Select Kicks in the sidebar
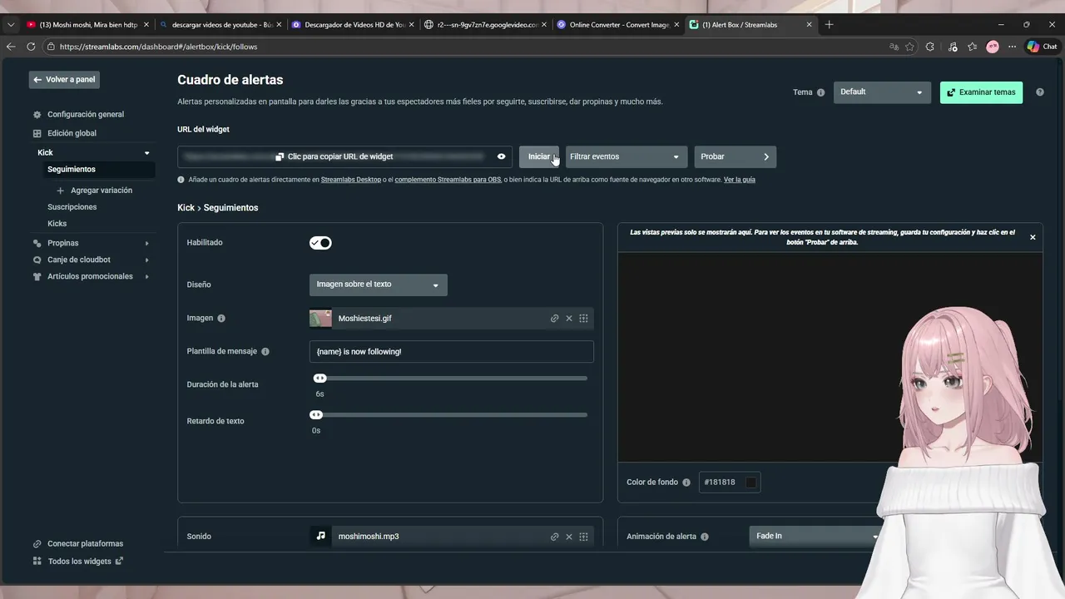The width and height of the screenshot is (1065, 599). [x=57, y=224]
